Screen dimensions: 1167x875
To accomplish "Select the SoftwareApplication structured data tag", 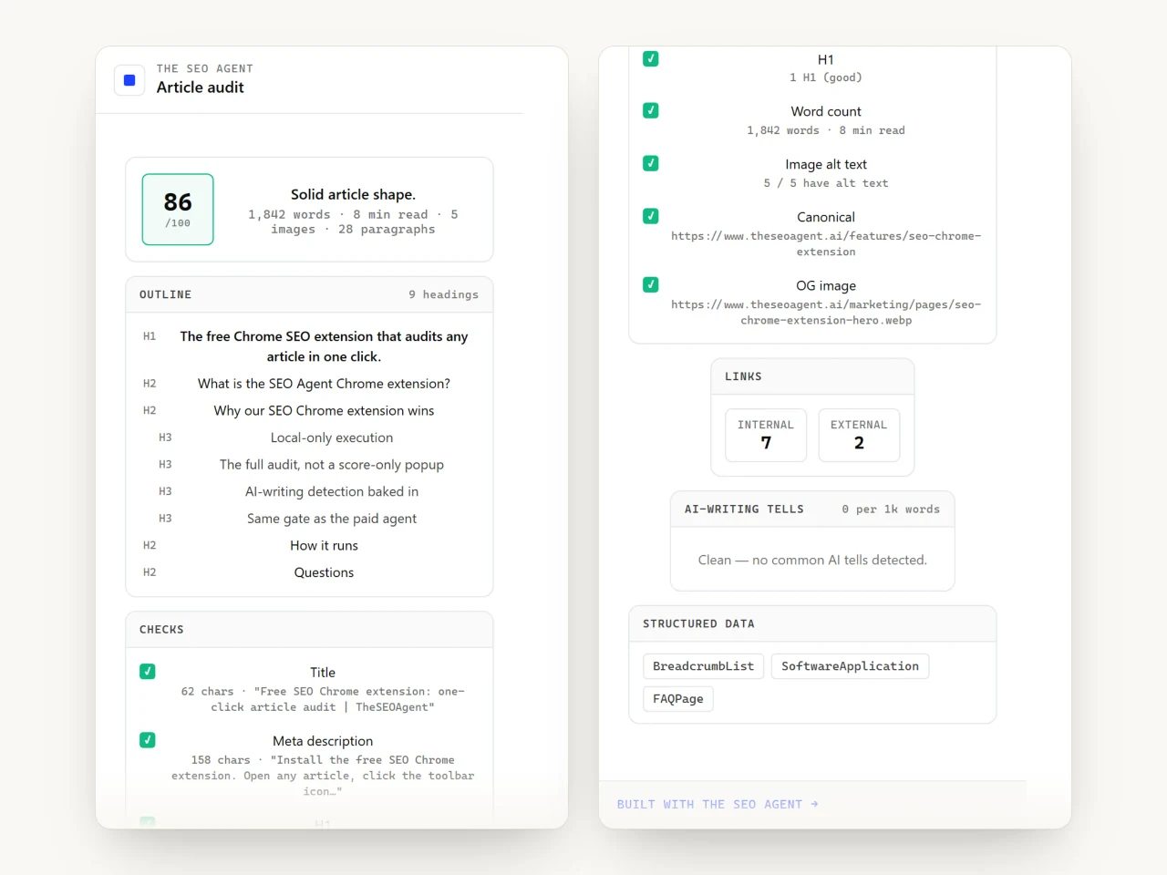I will tap(850, 666).
